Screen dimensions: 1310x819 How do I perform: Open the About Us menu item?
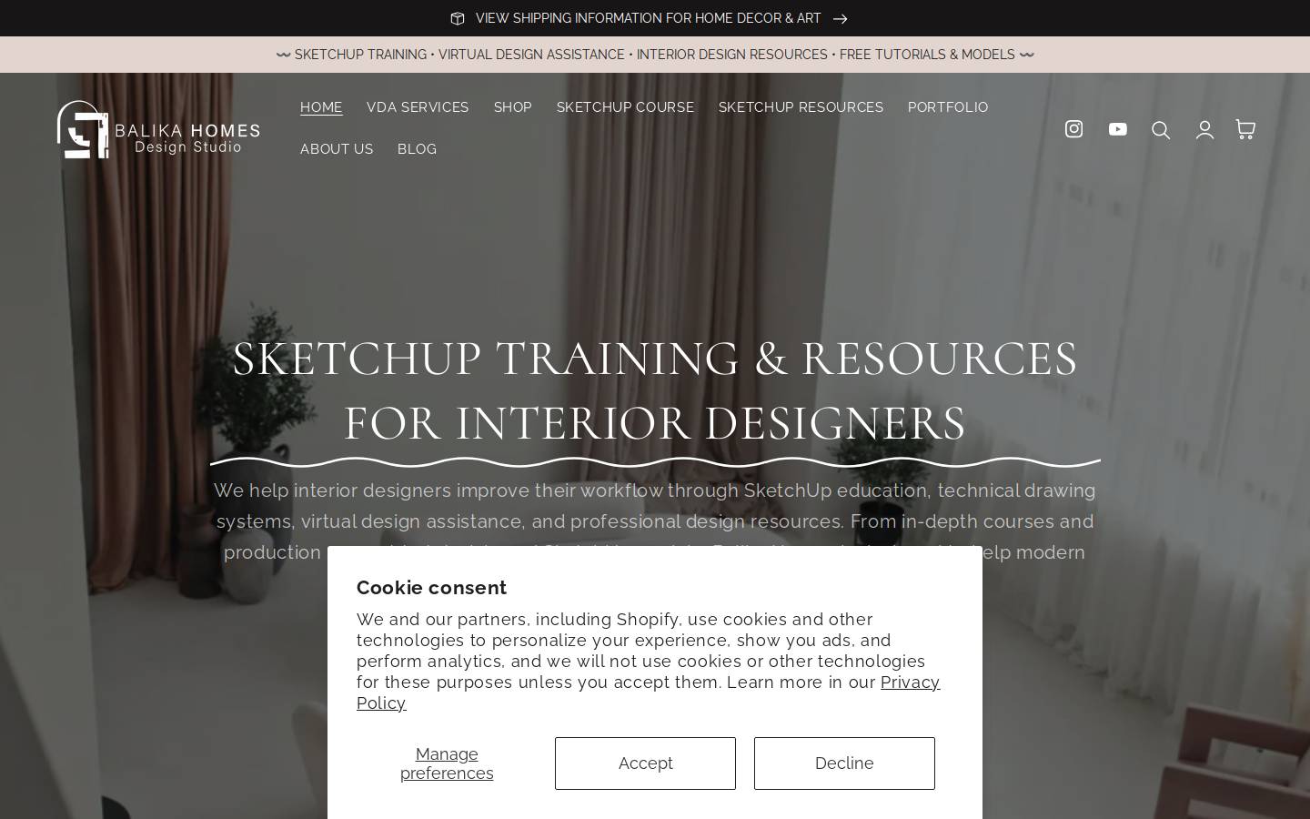[337, 149]
